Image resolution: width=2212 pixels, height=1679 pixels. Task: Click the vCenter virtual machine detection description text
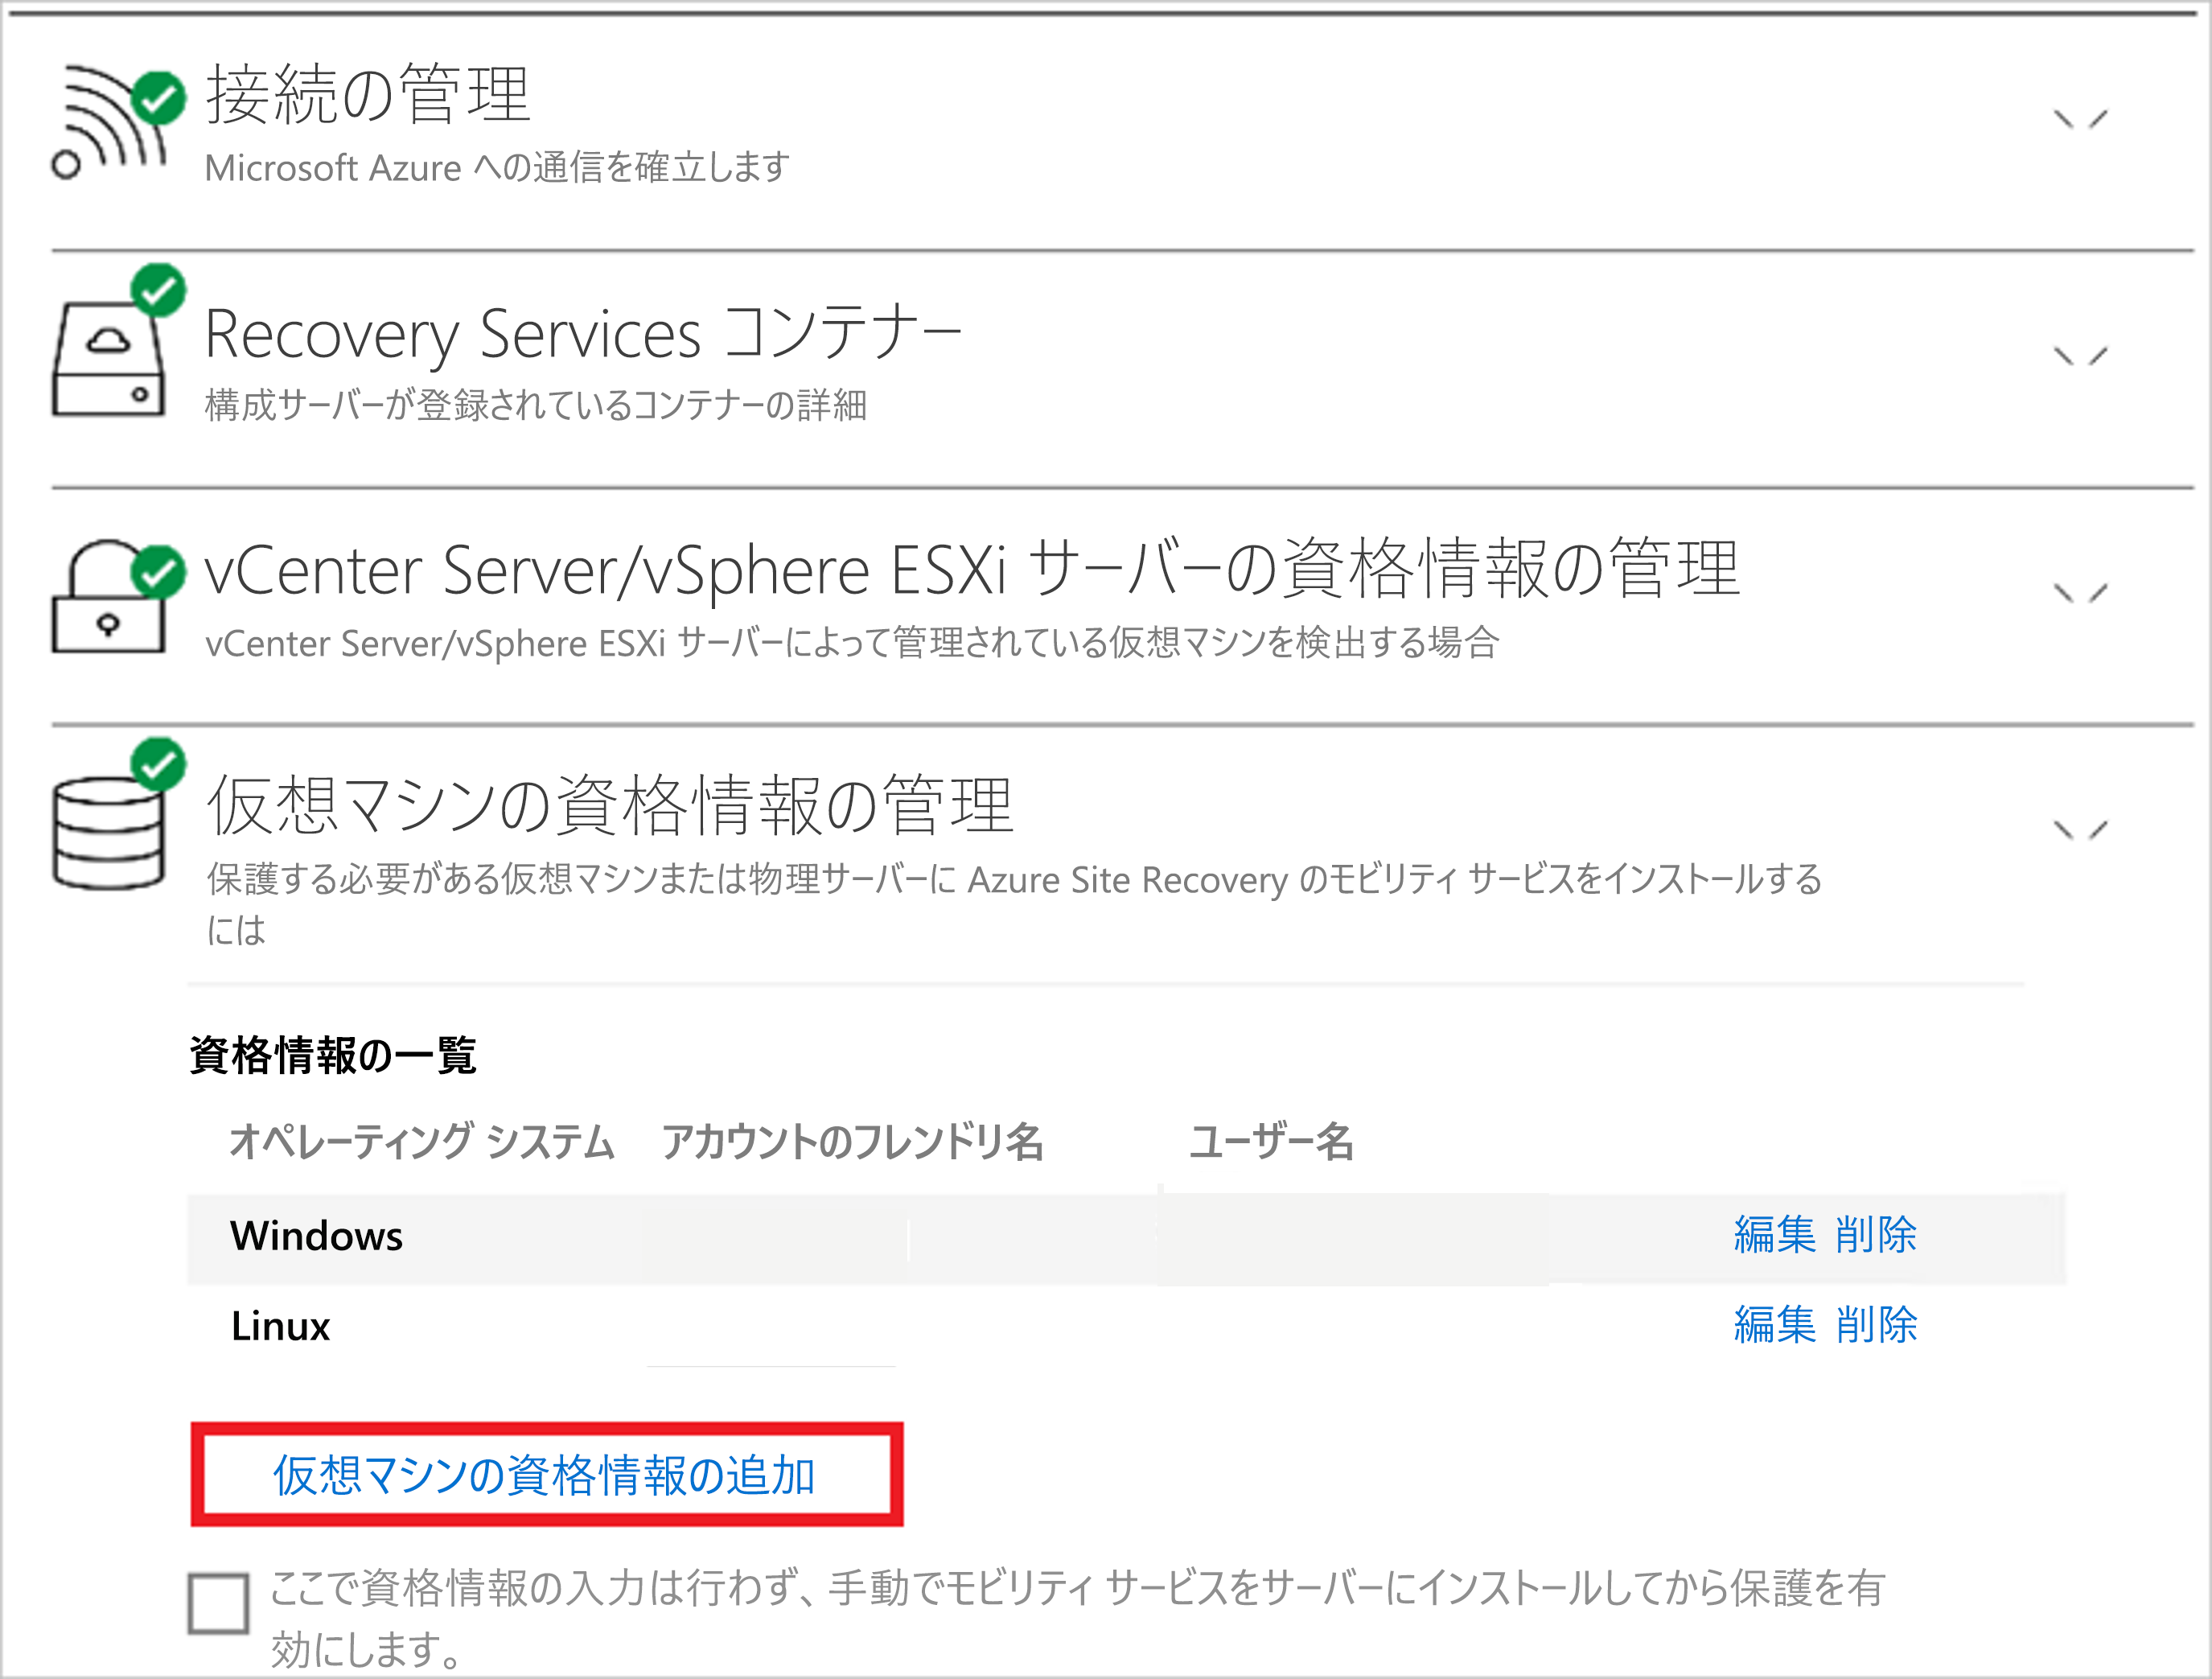coord(852,642)
